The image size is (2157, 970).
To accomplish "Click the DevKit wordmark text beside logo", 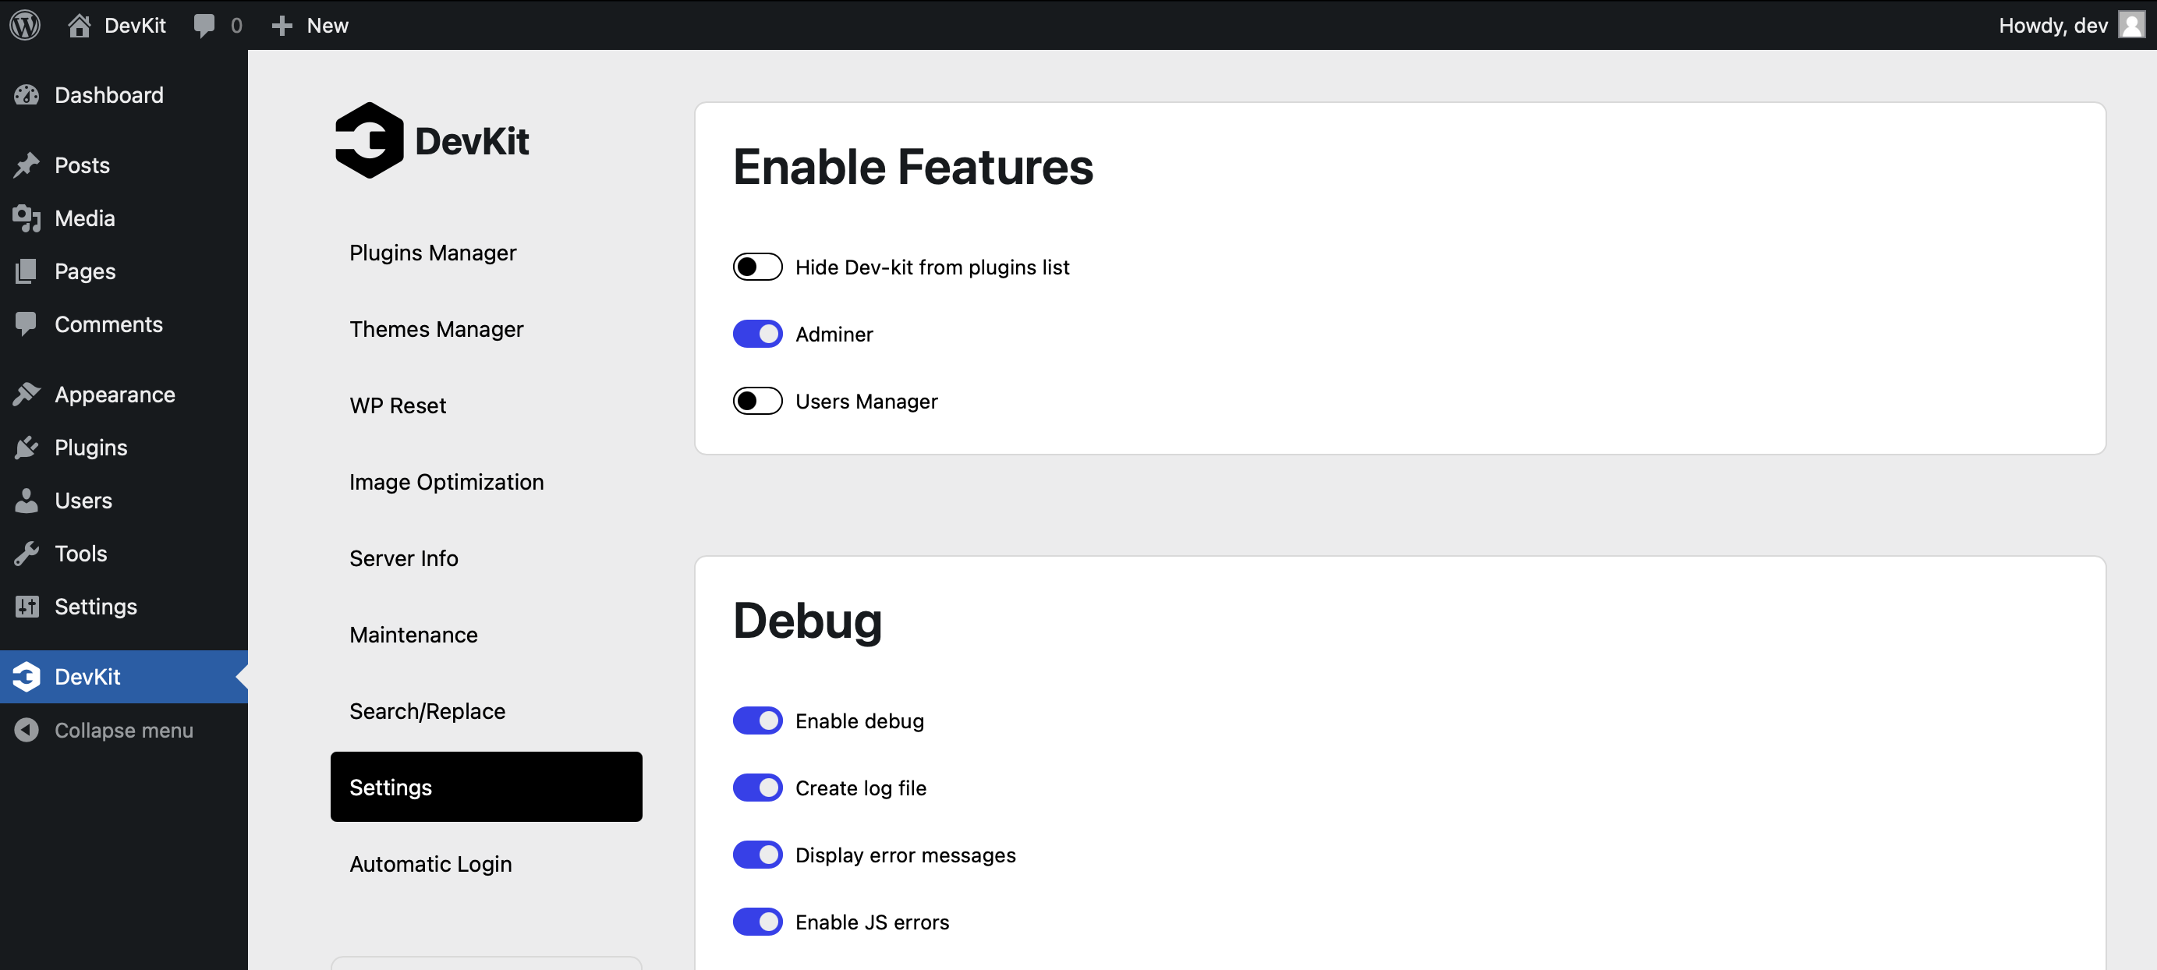I will [472, 140].
